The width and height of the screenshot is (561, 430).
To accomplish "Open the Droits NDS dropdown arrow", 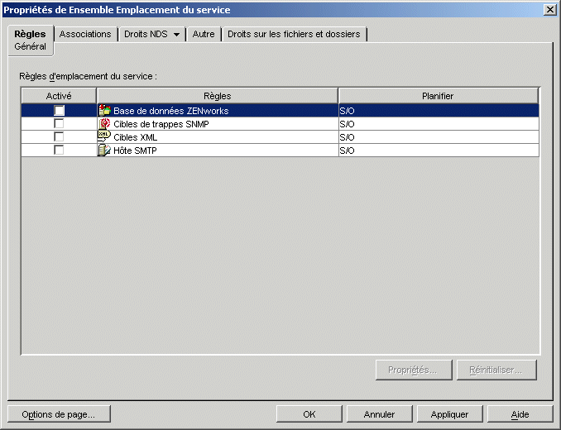I will click(176, 35).
